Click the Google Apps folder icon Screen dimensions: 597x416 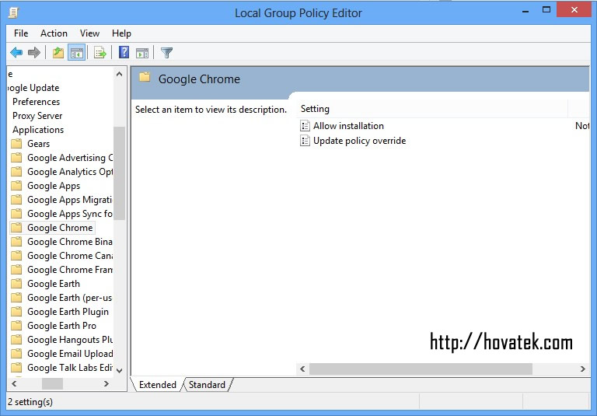pyautogui.click(x=16, y=186)
